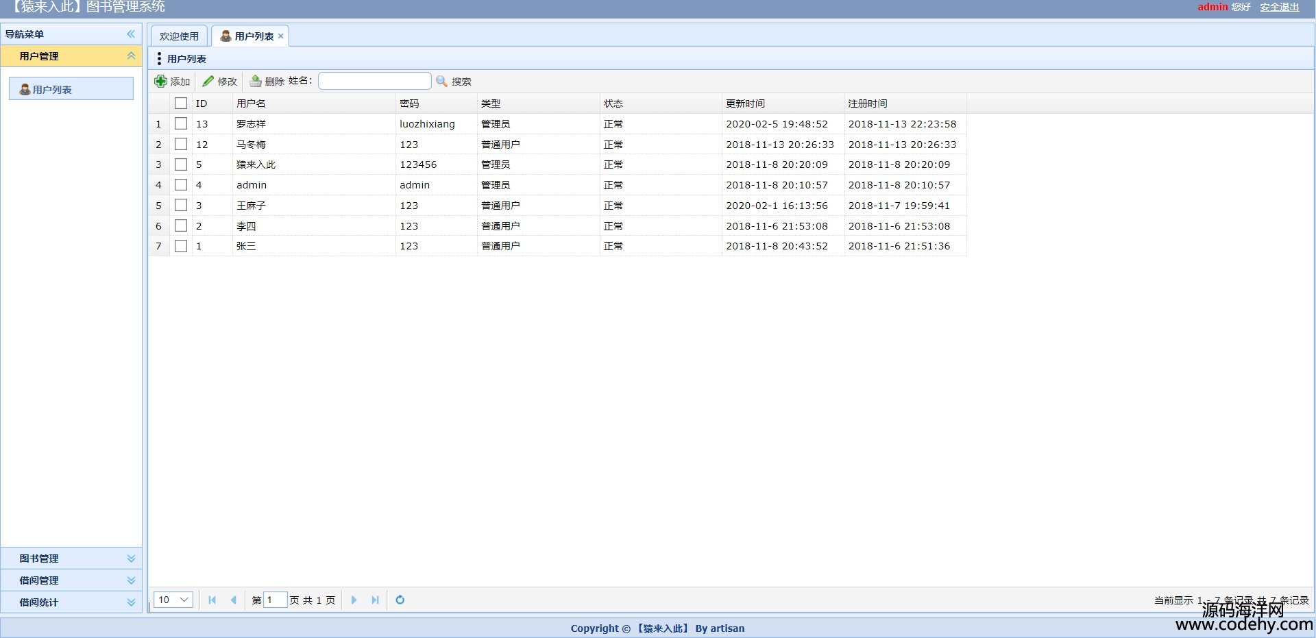The width and height of the screenshot is (1316, 638).
Task: Go to the first page of results
Action: click(212, 600)
